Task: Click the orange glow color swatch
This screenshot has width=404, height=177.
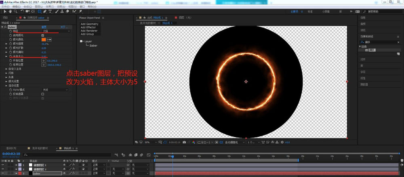Action: tap(44, 39)
